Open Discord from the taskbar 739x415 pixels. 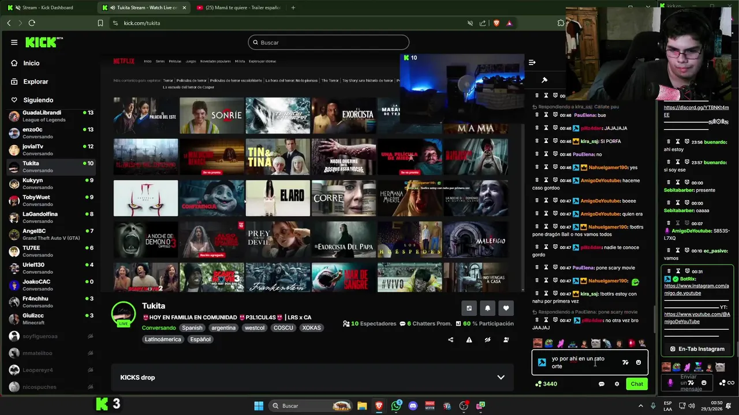tap(412, 406)
